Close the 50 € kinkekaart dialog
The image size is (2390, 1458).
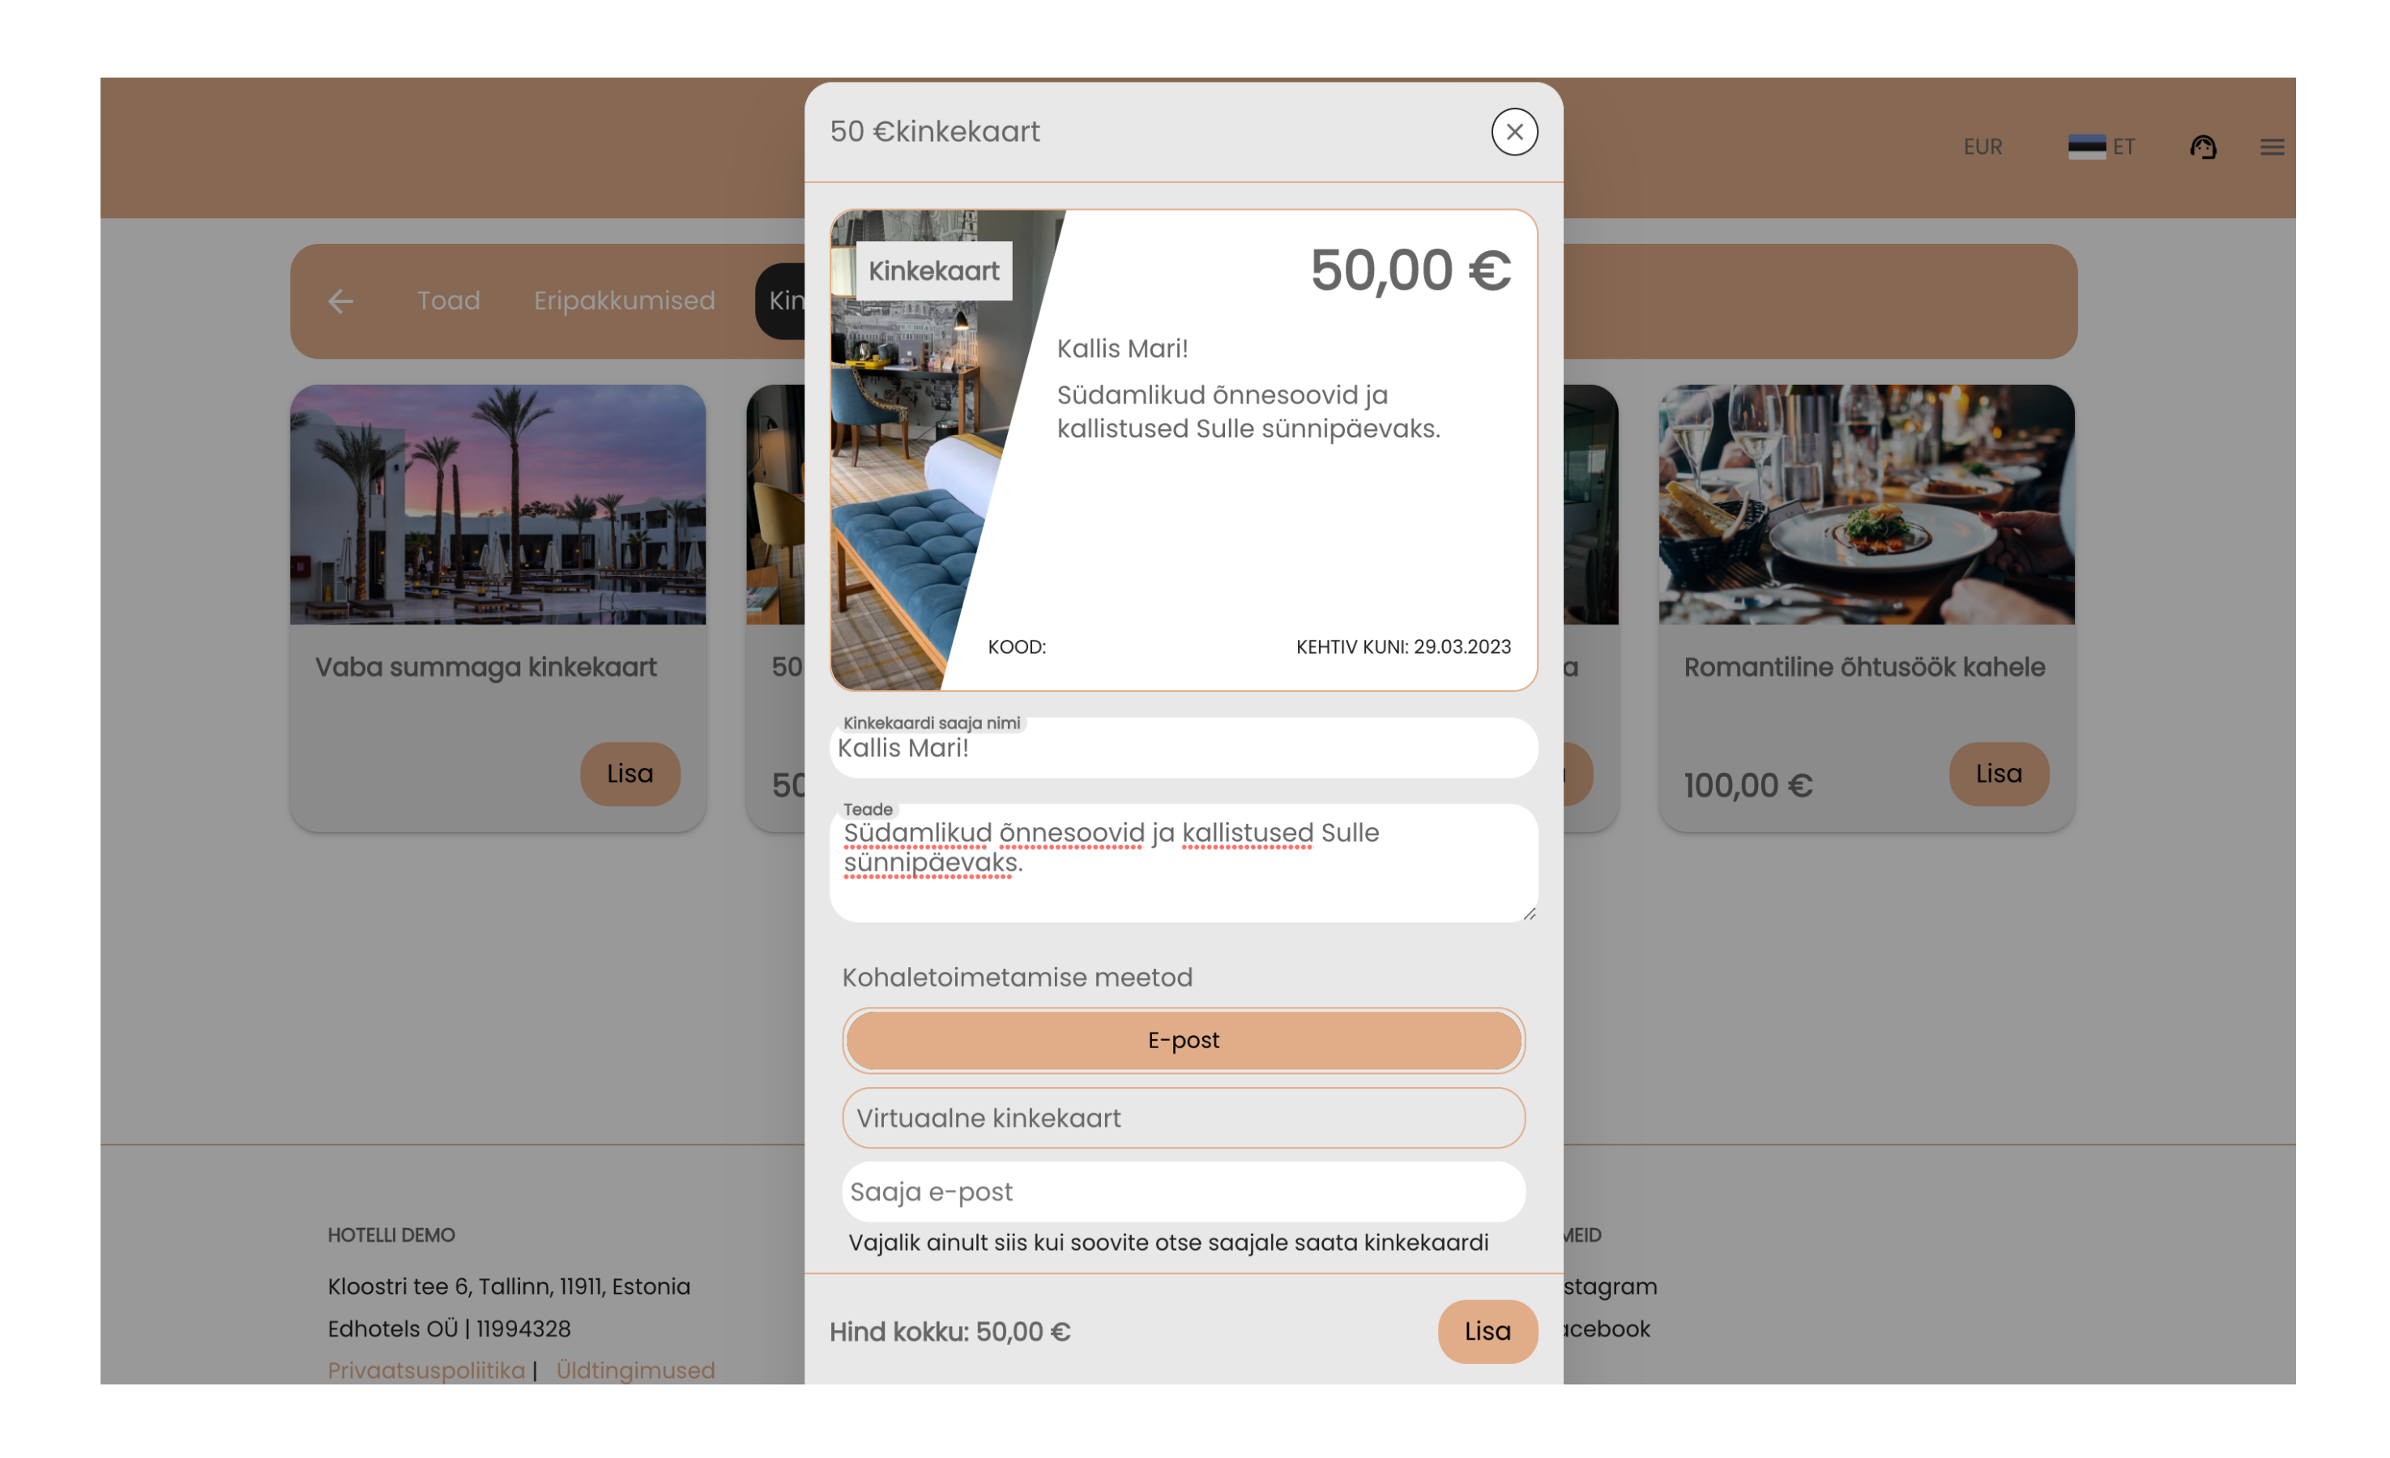tap(1514, 132)
